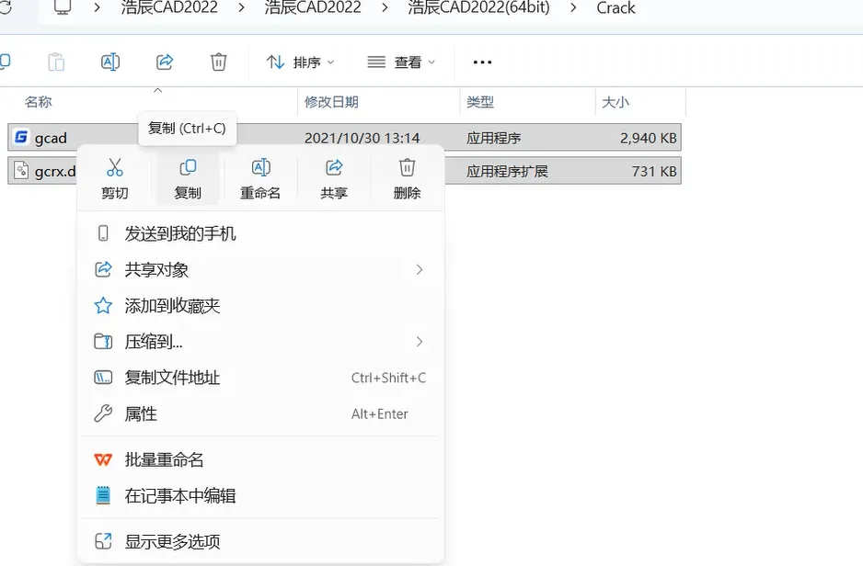Select 添加到收藏夹 menu entry

click(x=260, y=306)
